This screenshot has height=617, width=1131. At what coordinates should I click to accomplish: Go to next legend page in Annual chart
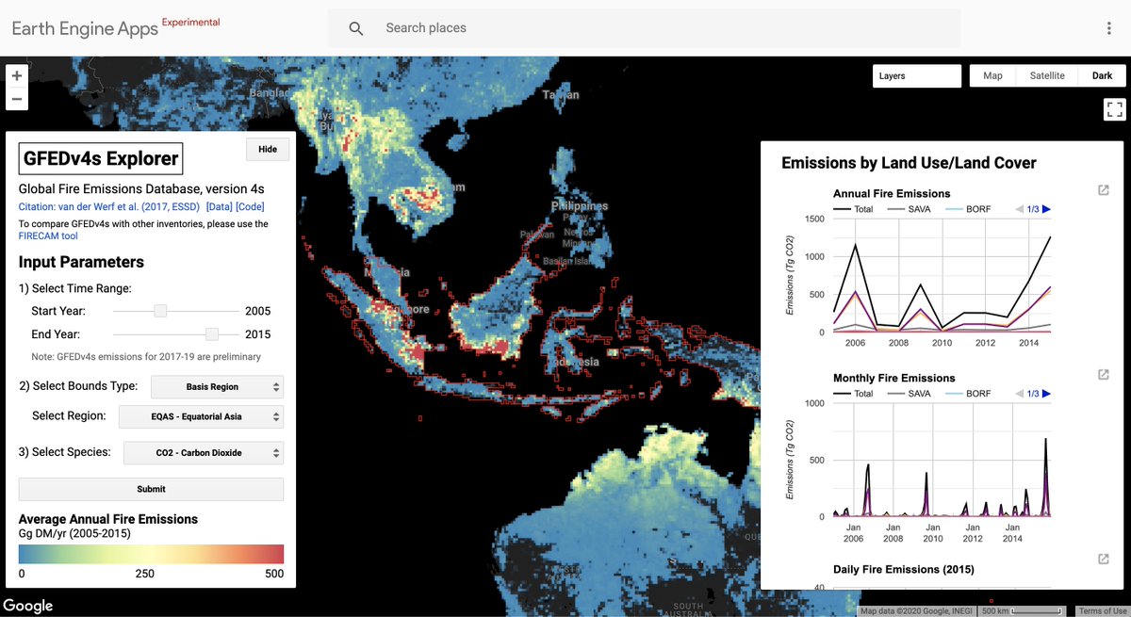point(1046,209)
